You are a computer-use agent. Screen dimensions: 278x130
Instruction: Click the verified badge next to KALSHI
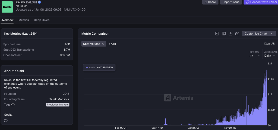pos(40,2)
